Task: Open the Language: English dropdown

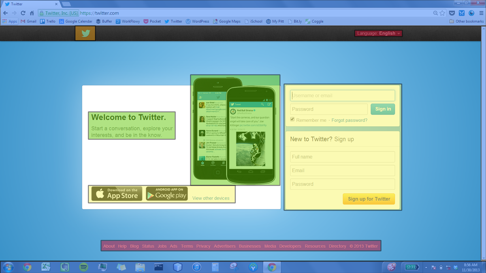Action: click(x=378, y=34)
